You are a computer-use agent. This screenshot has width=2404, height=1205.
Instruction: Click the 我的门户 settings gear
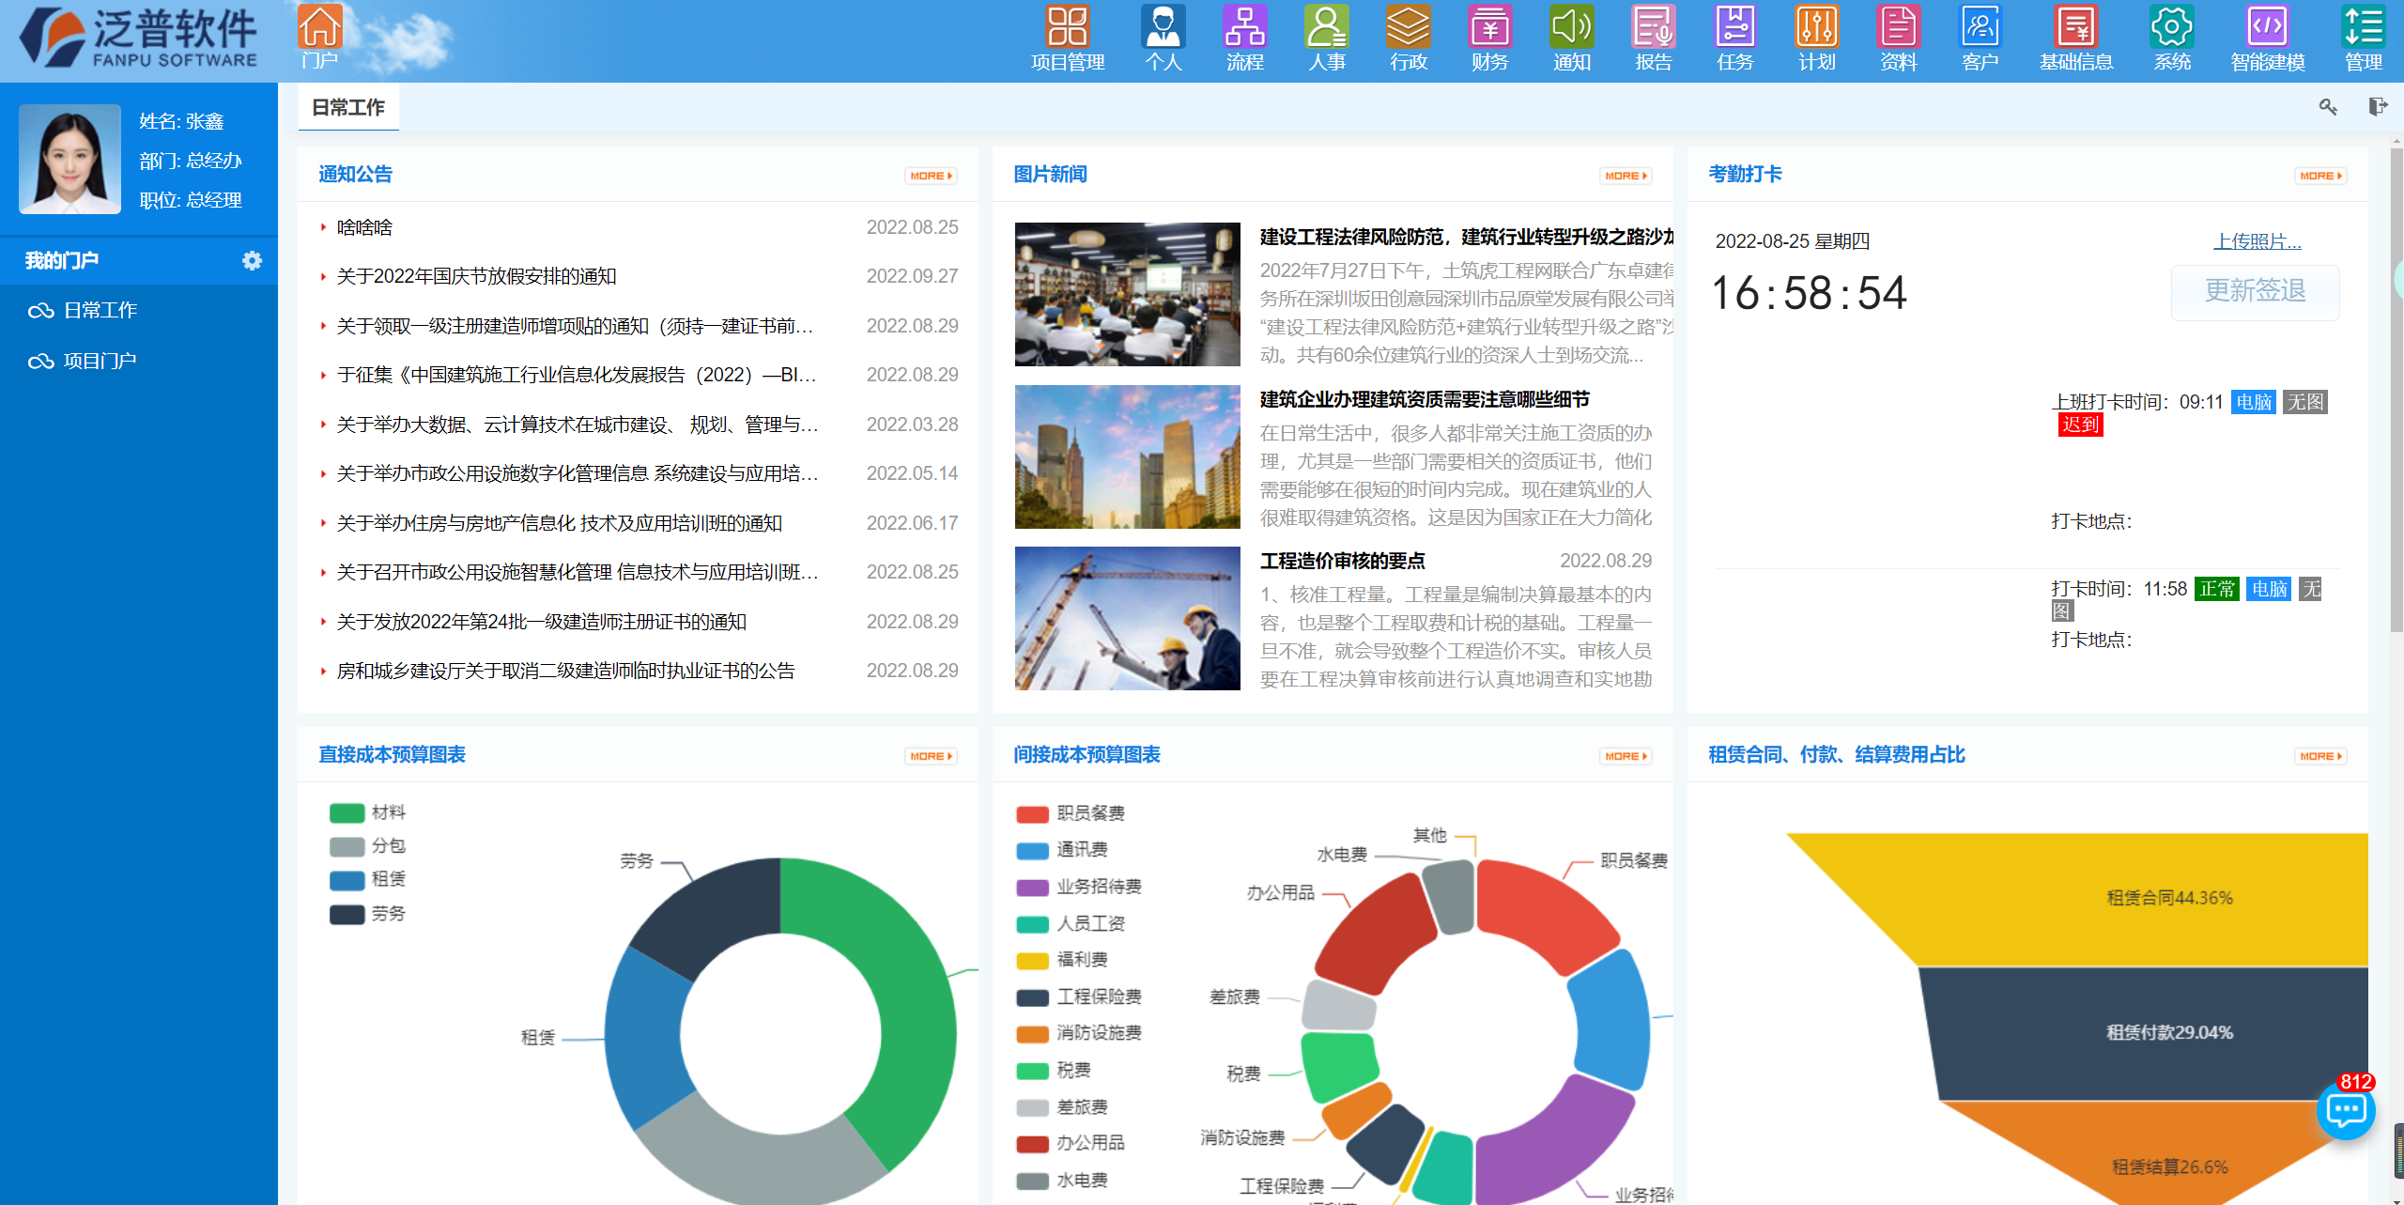(x=252, y=260)
